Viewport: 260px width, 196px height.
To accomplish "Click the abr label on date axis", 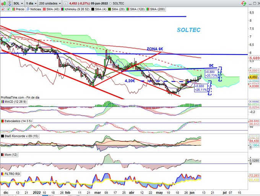I will (132, 193).
